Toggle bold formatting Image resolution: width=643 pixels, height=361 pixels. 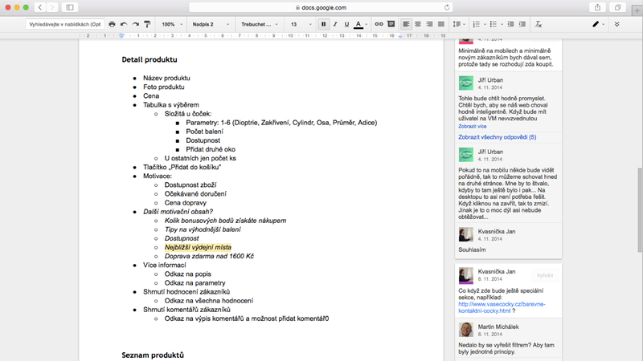click(x=324, y=25)
